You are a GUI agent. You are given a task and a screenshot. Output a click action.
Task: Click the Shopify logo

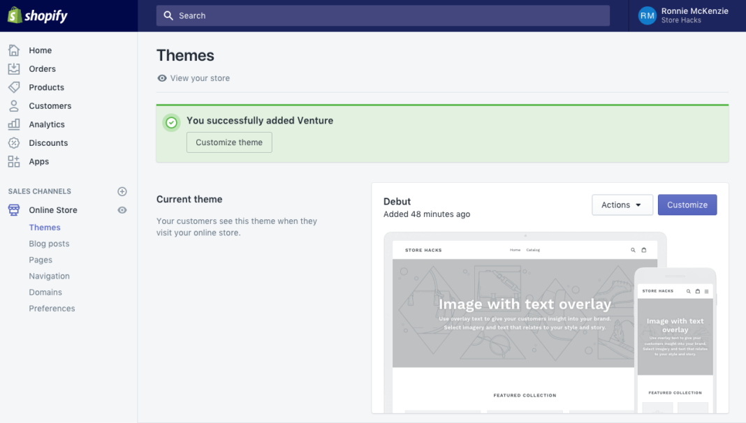37,15
